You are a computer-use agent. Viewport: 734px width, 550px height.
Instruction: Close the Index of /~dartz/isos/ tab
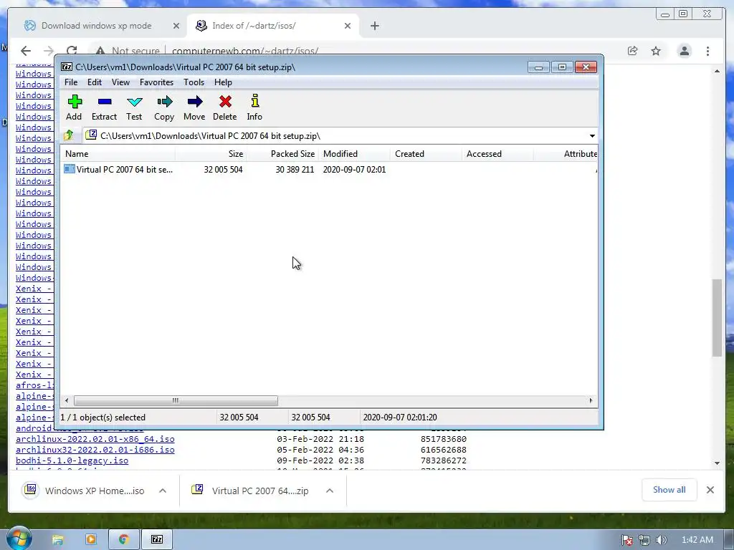348,26
